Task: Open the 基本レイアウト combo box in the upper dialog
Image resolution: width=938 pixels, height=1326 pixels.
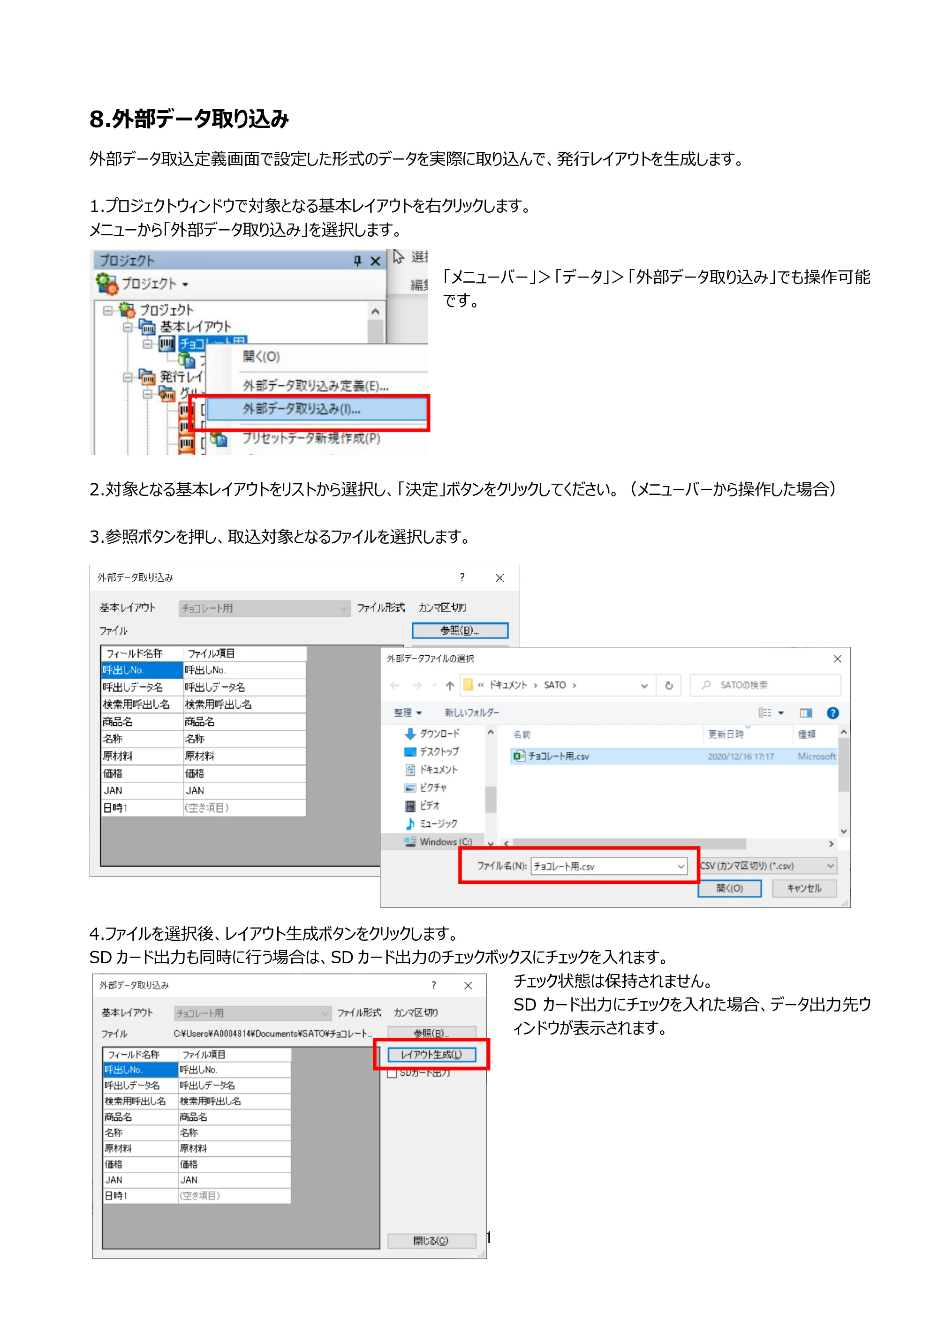Action: coord(264,608)
